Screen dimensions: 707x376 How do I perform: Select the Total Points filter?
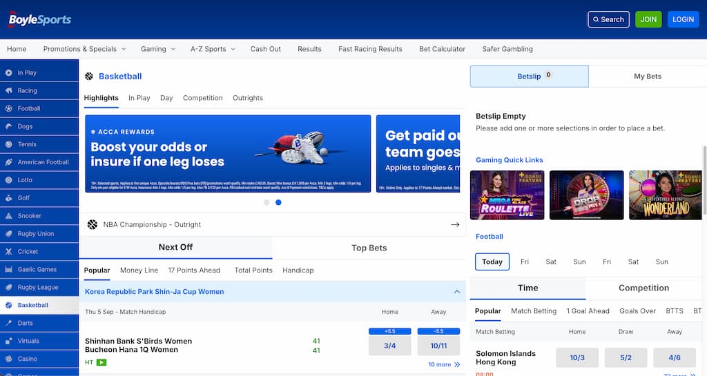click(253, 270)
